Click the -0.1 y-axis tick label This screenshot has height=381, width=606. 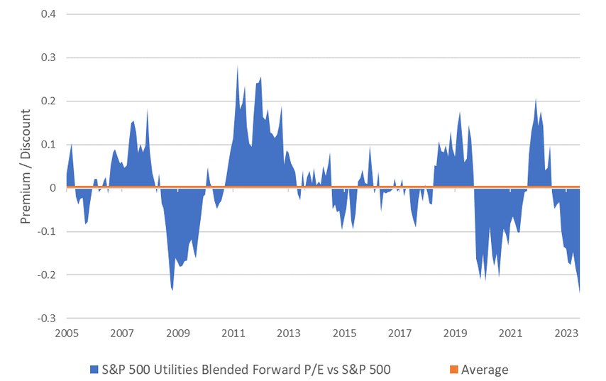pyautogui.click(x=47, y=231)
